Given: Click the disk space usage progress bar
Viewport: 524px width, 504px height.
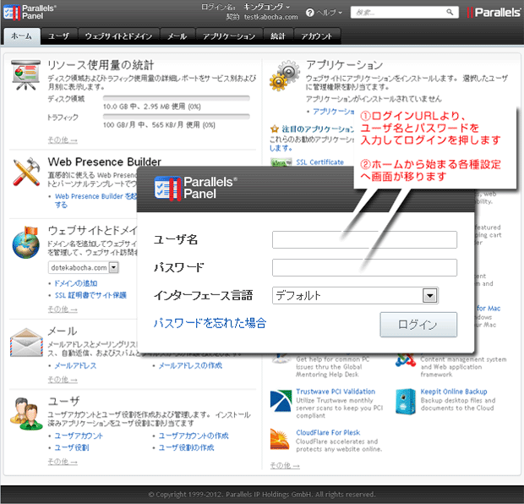Looking at the screenshot, I should click(x=177, y=98).
